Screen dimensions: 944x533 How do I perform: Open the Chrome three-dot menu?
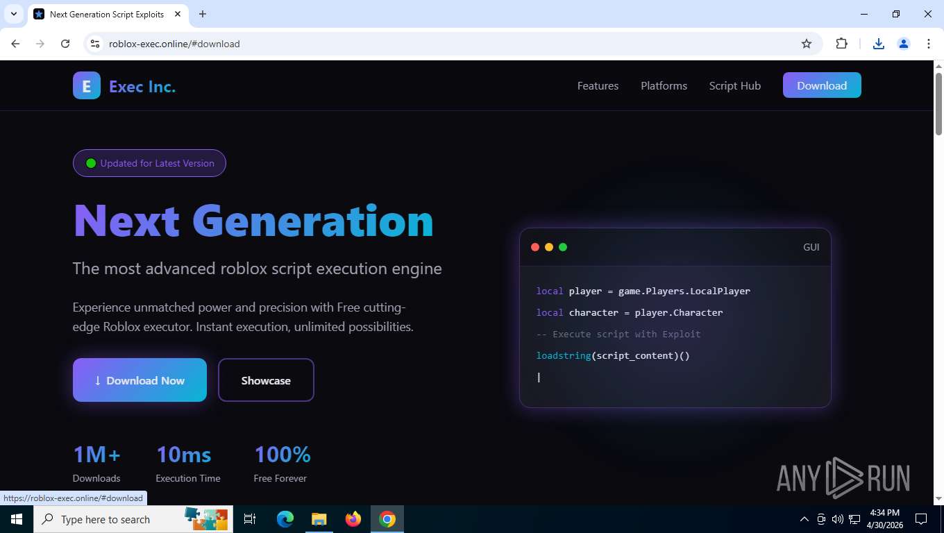click(929, 44)
